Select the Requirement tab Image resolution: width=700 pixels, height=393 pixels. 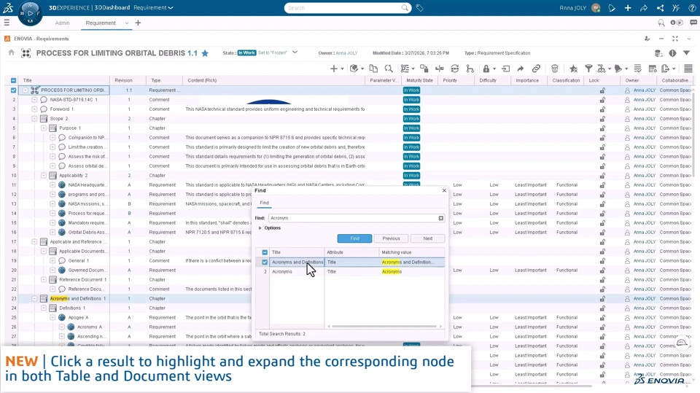(101, 23)
